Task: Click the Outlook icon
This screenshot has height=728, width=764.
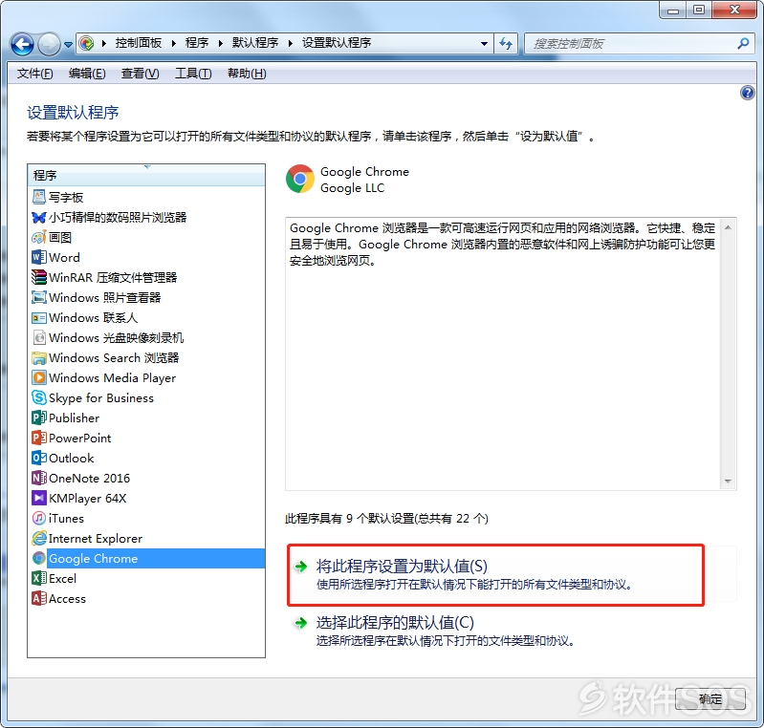Action: (39, 458)
